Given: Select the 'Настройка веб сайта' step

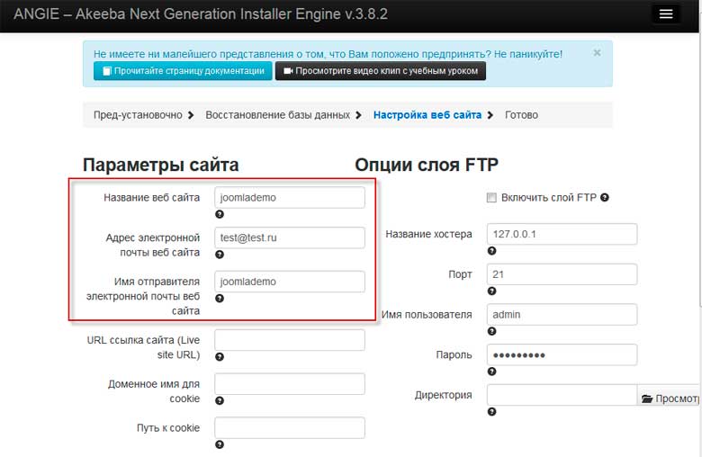Looking at the screenshot, I should tap(427, 115).
